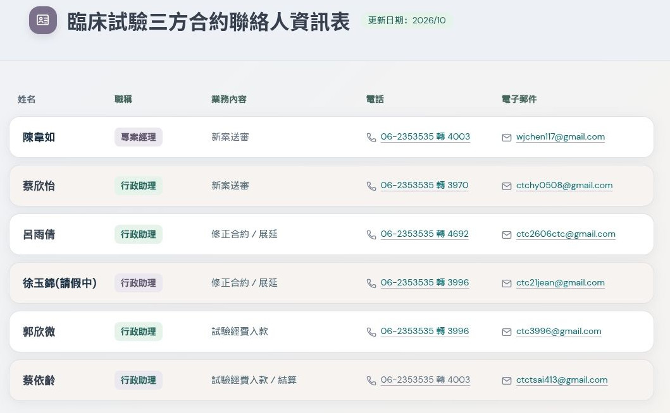Screen dimensions: 670x413
Task: Click the 行政助理 badge in 徐玉錦's row
Action: pos(139,283)
